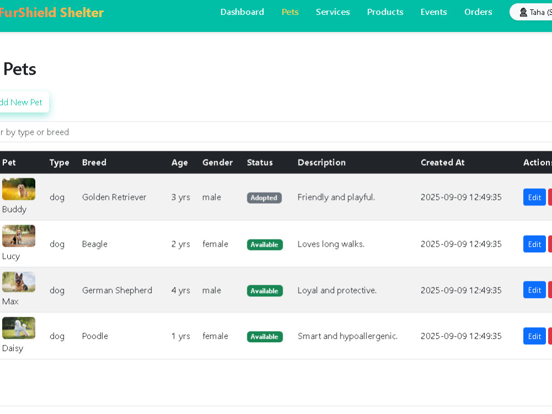
Task: Click the Status column header
Action: point(260,162)
